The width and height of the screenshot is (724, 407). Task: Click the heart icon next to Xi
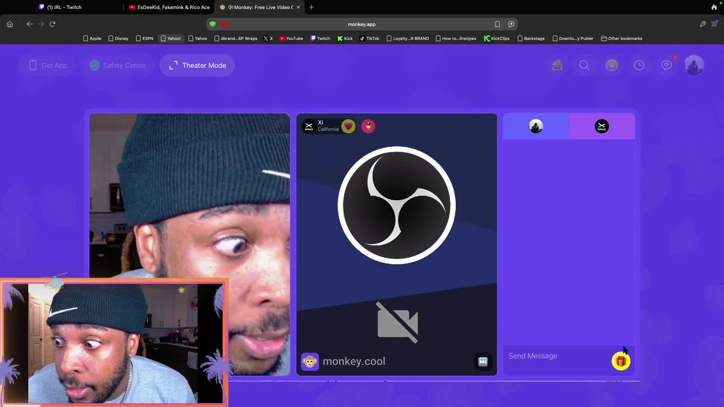click(x=348, y=126)
